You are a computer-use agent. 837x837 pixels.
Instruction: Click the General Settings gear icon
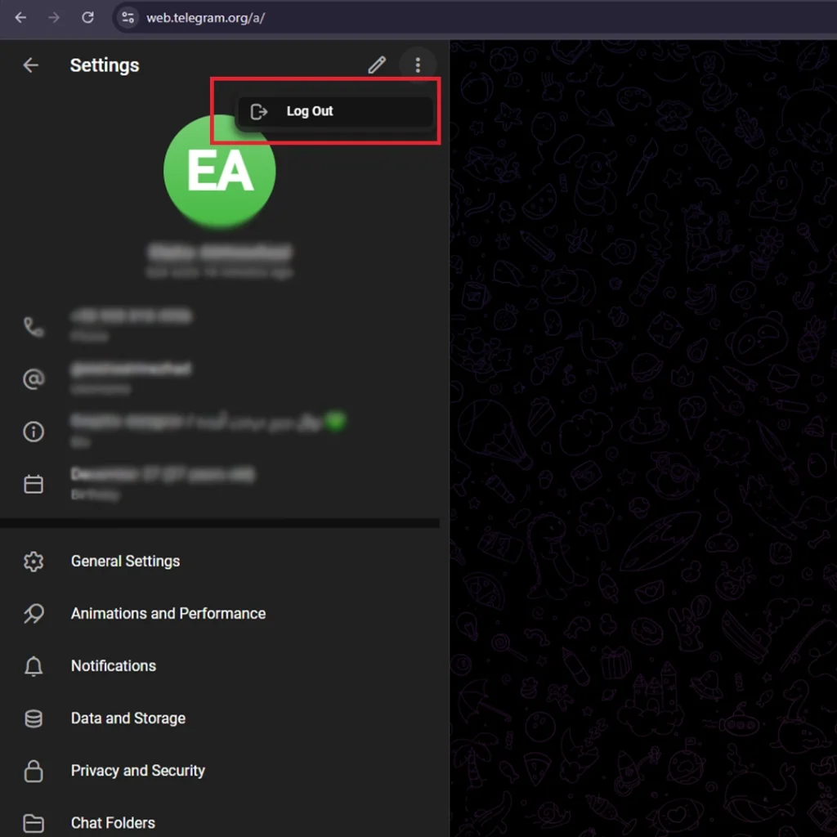(34, 562)
